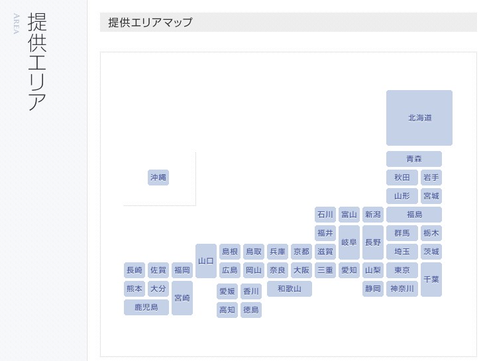Open 鹿児島 on the area map
This screenshot has height=361, width=485.
pyautogui.click(x=146, y=307)
